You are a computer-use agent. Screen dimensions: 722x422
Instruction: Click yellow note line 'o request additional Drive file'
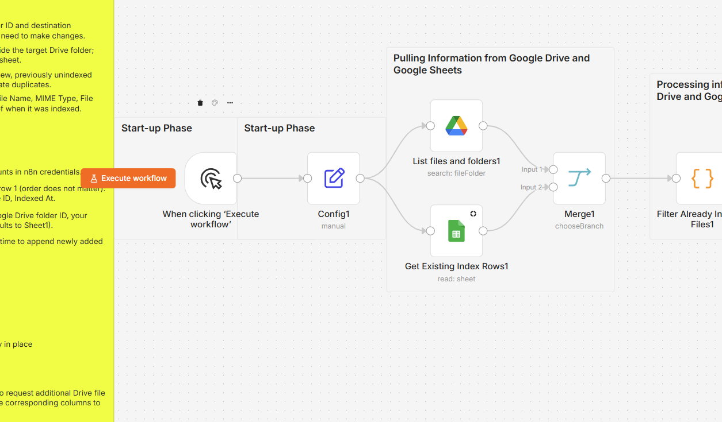[53, 393]
